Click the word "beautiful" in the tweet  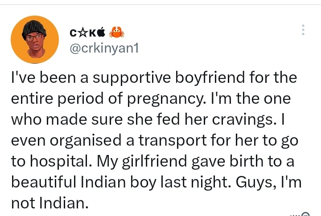point(44,182)
